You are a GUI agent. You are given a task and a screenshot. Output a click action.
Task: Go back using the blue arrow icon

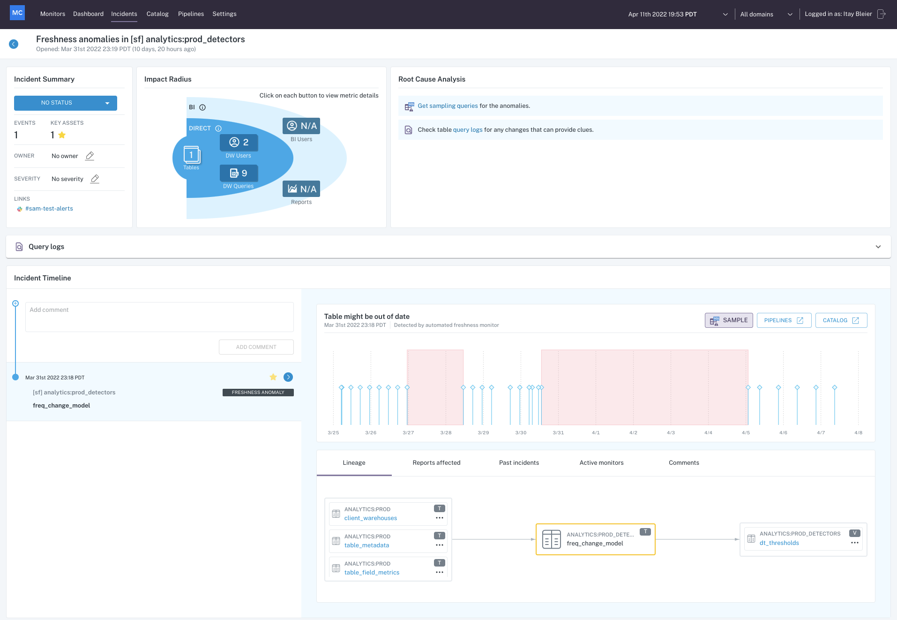tap(14, 44)
